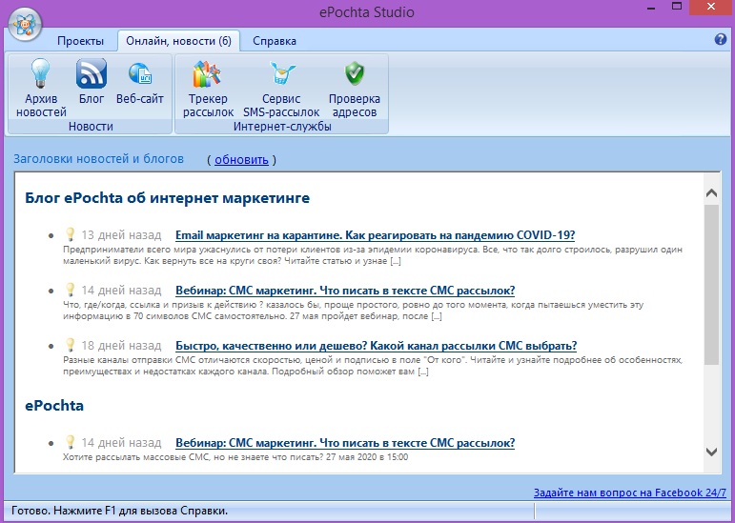This screenshot has width=735, height=523.
Task: Click lightbulb next to 14 дней назад under ePochta heading
Action: tap(70, 441)
